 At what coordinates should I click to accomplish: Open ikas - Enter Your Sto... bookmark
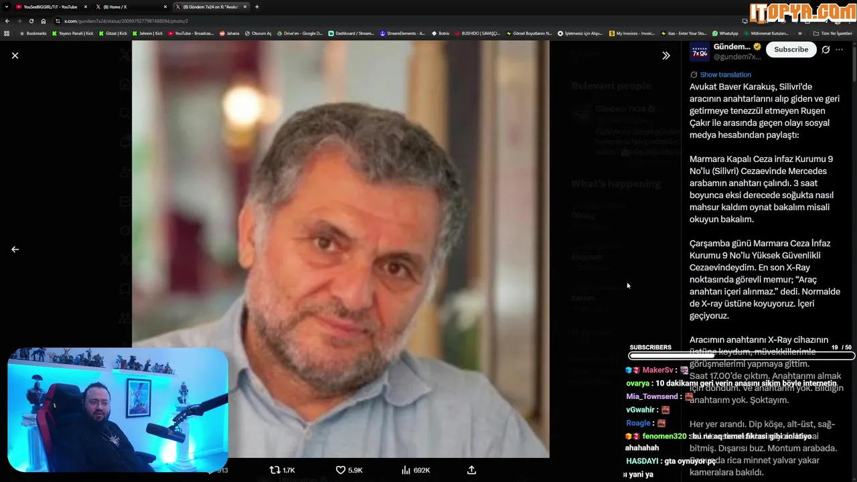tap(684, 33)
